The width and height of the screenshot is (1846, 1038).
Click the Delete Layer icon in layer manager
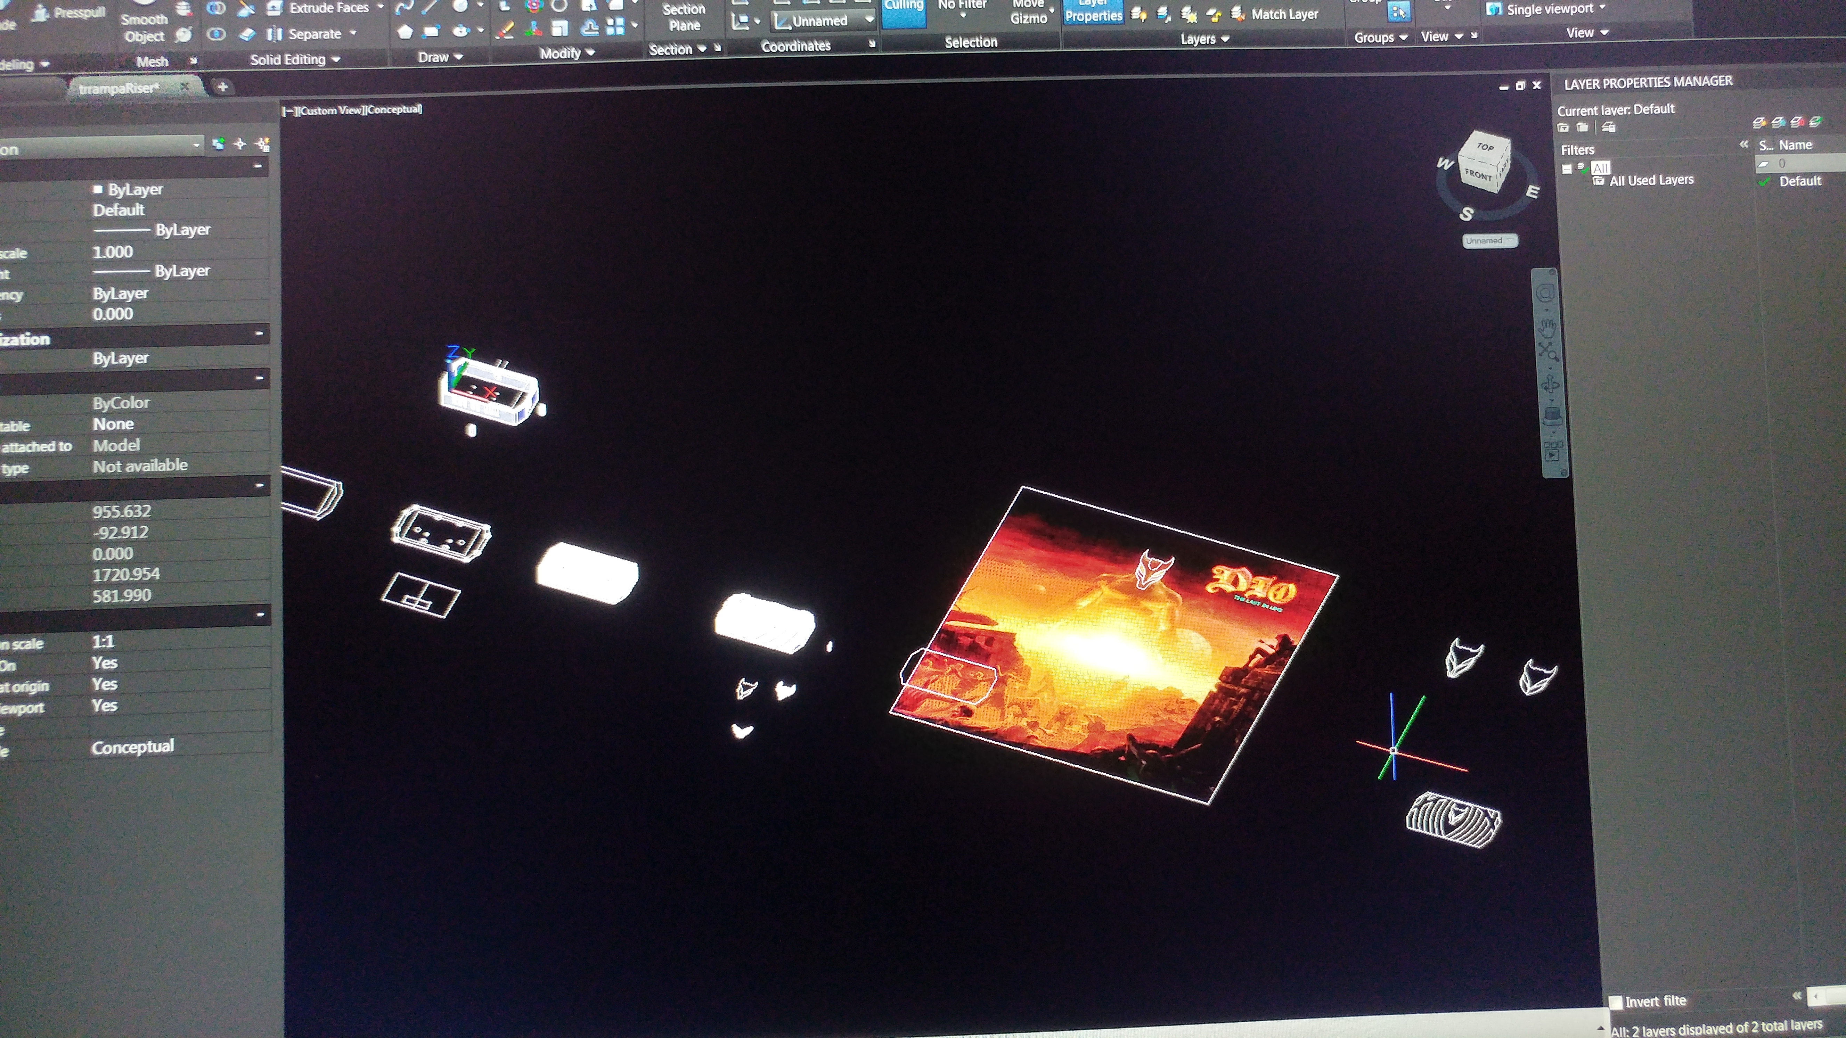(1797, 122)
